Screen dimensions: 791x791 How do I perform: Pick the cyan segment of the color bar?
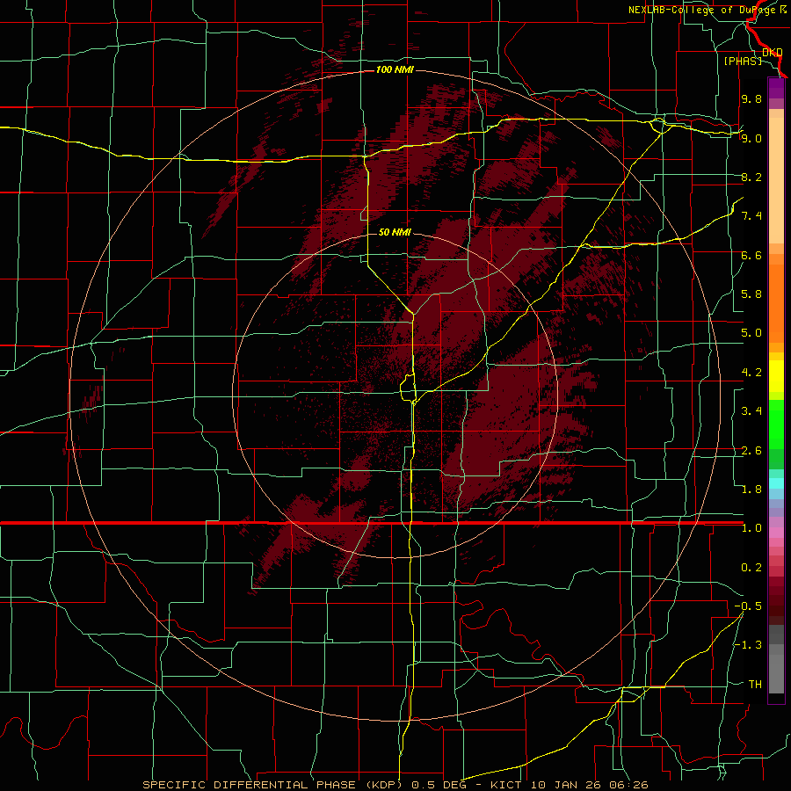pyautogui.click(x=776, y=483)
